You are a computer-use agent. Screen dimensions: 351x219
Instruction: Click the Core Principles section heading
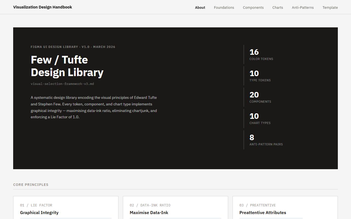point(31,185)
